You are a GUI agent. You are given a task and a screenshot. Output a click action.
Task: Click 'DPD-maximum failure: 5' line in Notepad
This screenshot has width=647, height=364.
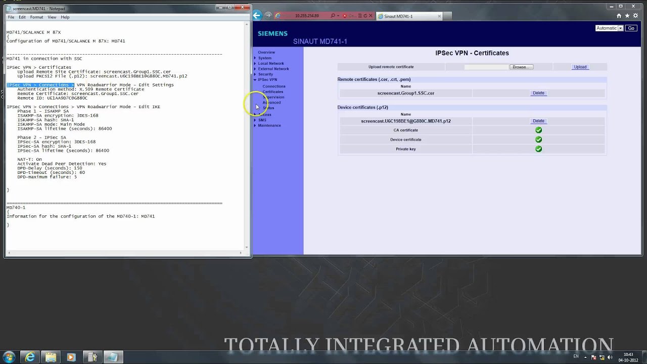[47, 177]
